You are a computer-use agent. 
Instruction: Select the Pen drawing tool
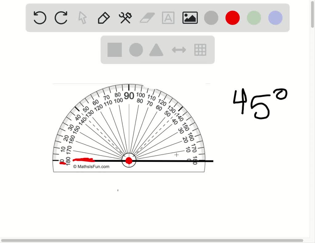(103, 17)
